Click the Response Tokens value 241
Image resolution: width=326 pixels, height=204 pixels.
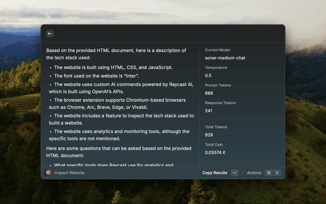[x=209, y=111]
